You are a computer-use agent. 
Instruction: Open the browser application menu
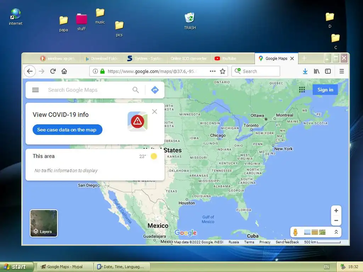tap(342, 71)
